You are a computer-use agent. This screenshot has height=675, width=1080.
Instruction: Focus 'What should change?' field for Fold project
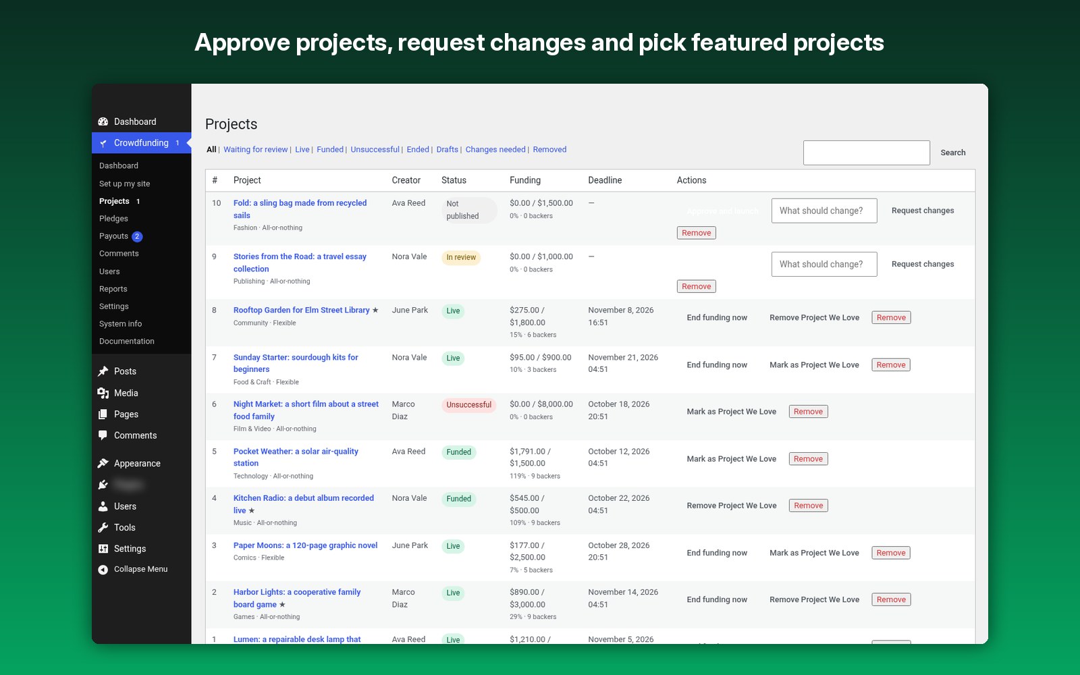pyautogui.click(x=824, y=211)
